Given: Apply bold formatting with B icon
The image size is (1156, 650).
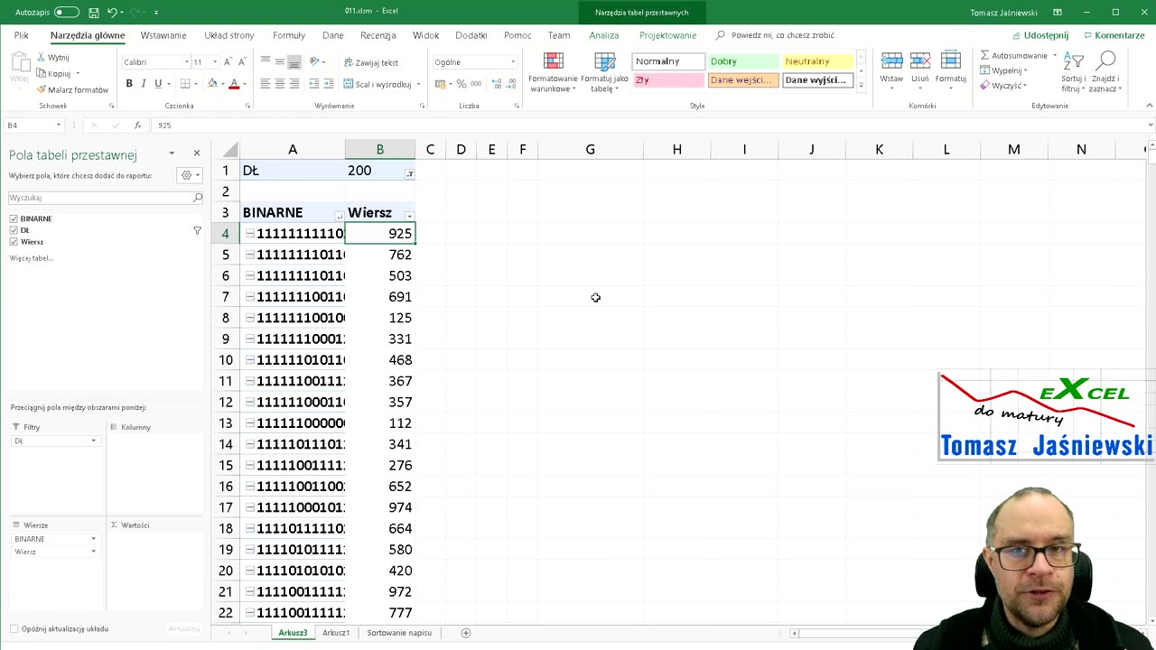Looking at the screenshot, I should coord(129,84).
